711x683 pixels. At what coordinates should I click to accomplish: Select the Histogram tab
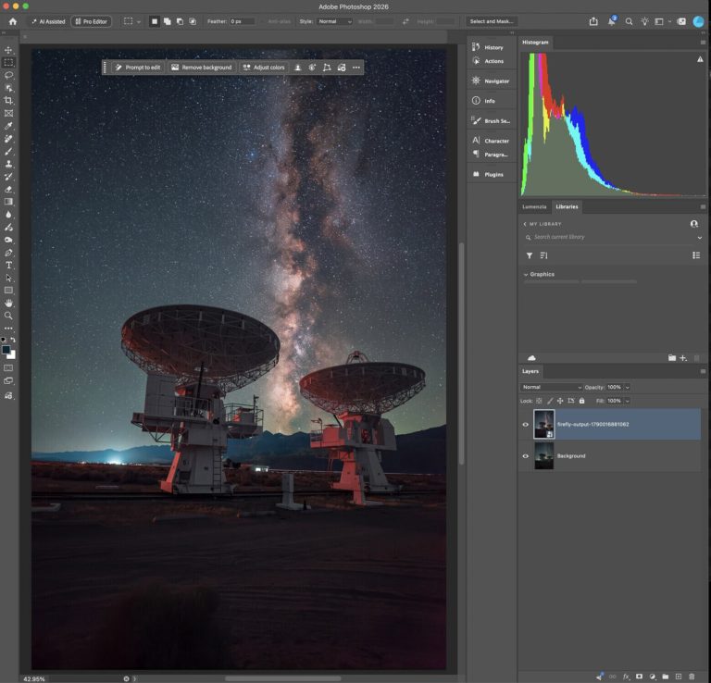click(535, 43)
